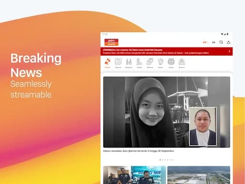245x184 pixels.
Task: Tap the battery status icon
Action: pos(228,34)
